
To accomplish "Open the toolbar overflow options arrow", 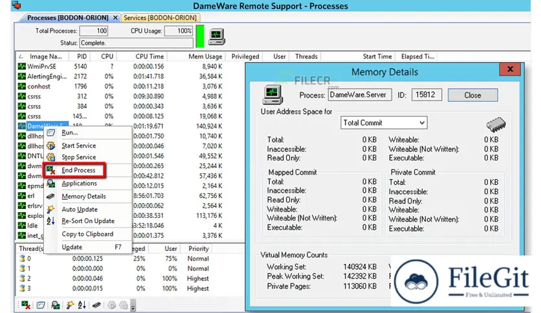I will tap(133, 305).
